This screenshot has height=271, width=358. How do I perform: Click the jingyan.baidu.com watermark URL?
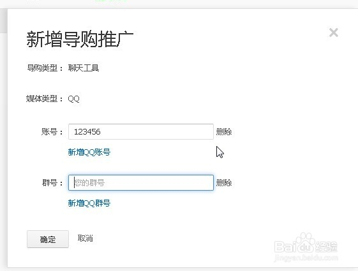tap(306, 258)
